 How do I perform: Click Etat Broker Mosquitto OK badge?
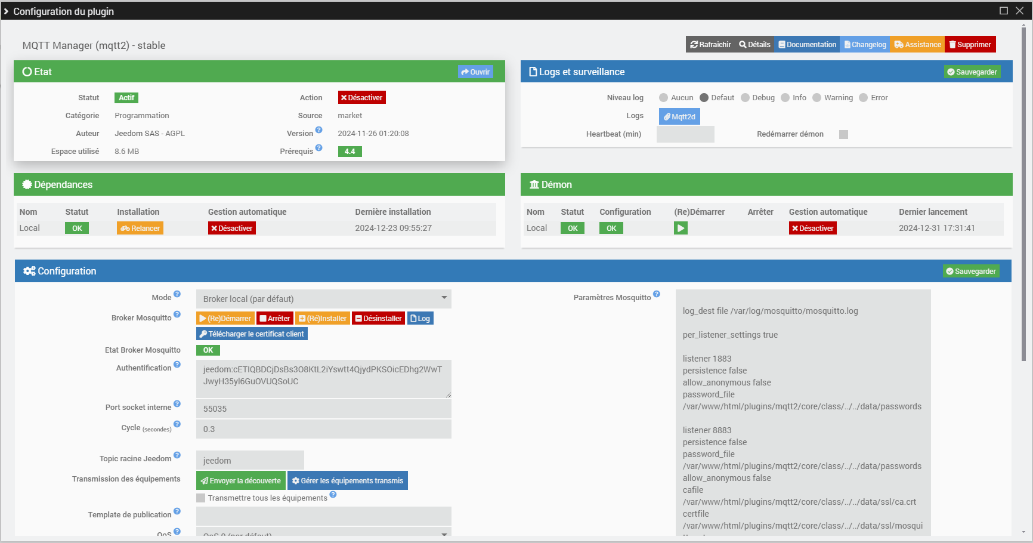pos(208,350)
